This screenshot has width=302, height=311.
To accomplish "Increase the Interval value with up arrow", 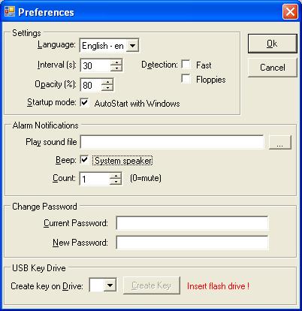I will click(116, 62).
